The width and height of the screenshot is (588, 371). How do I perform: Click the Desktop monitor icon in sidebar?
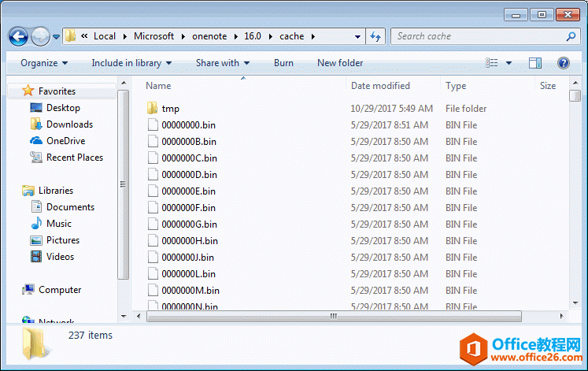tap(36, 108)
